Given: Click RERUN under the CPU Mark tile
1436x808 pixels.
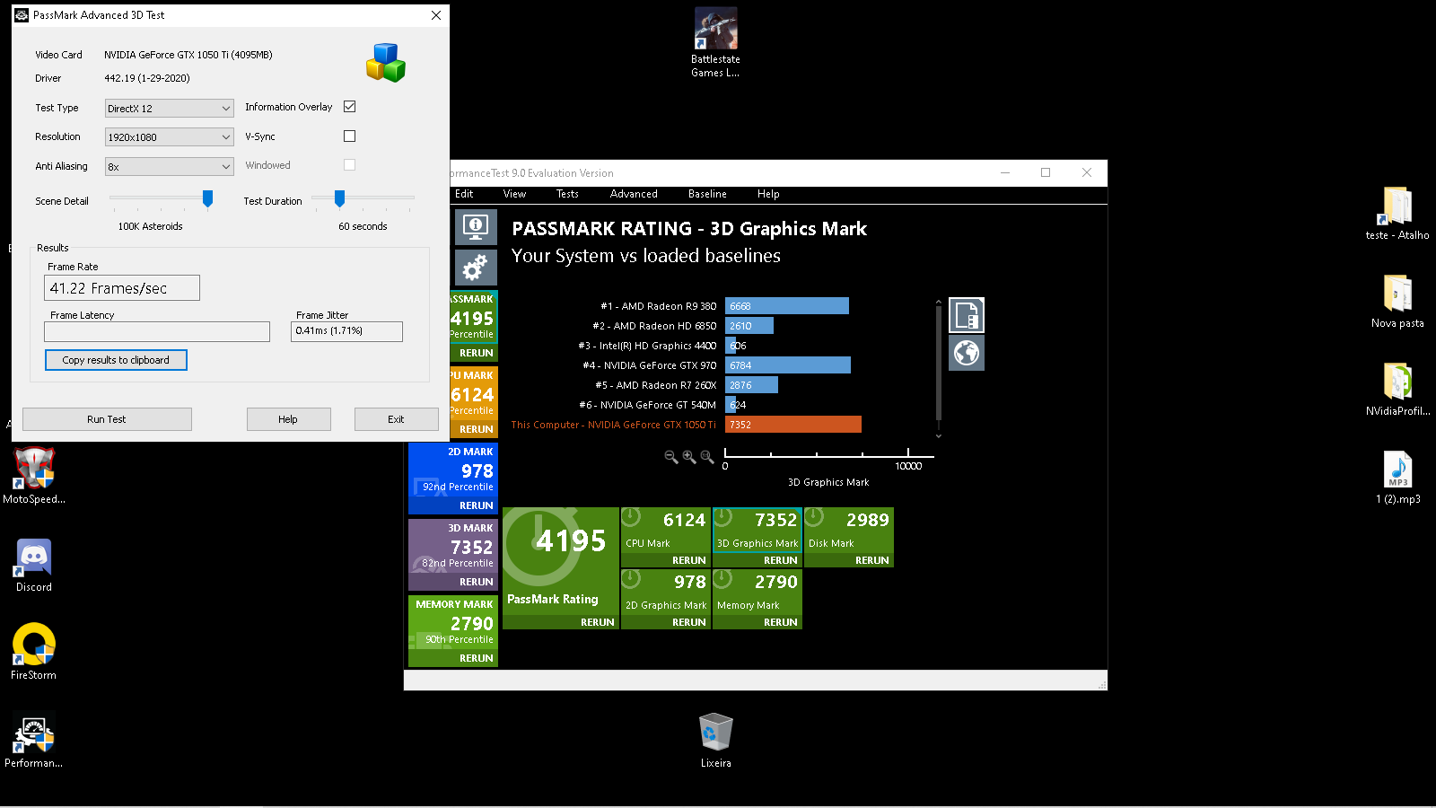Looking at the screenshot, I should pyautogui.click(x=688, y=560).
